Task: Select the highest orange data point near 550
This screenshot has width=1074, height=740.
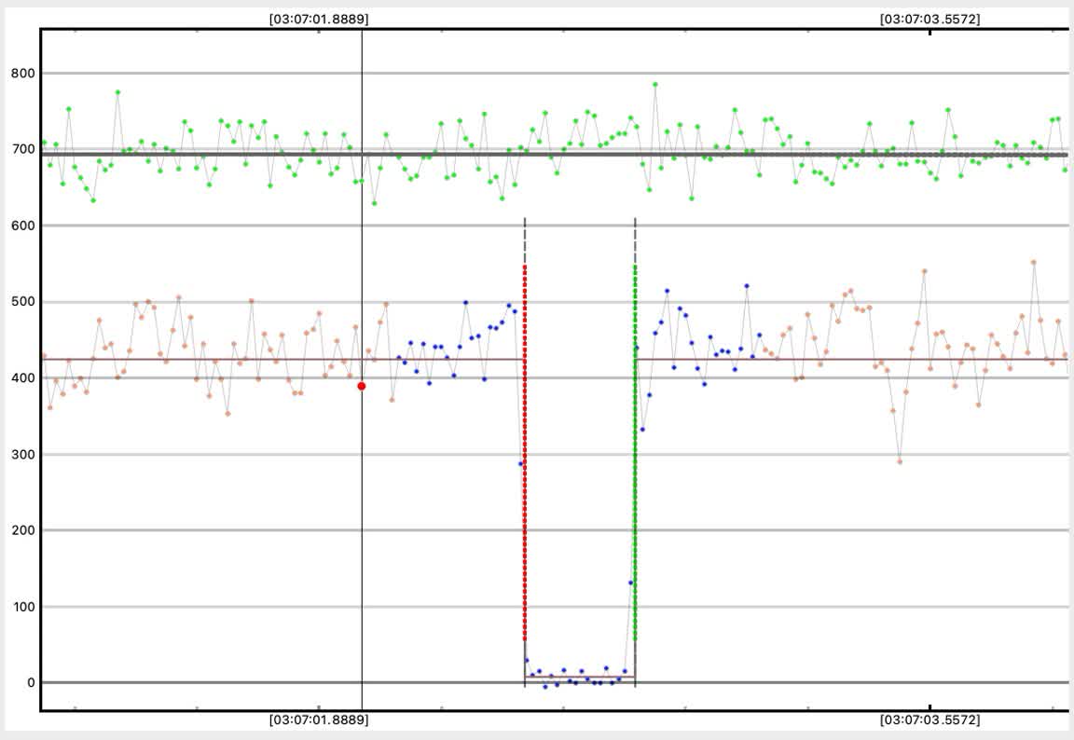Action: coord(1033,262)
